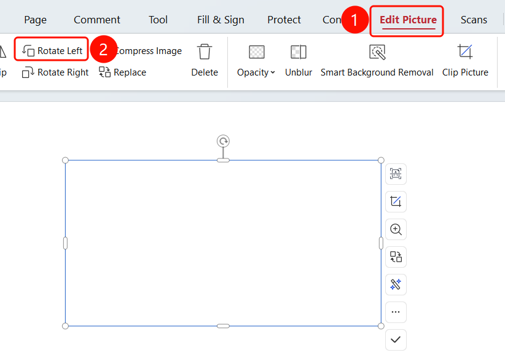Switch to the Edit Picture tab
The image size is (505, 358).
pos(408,20)
